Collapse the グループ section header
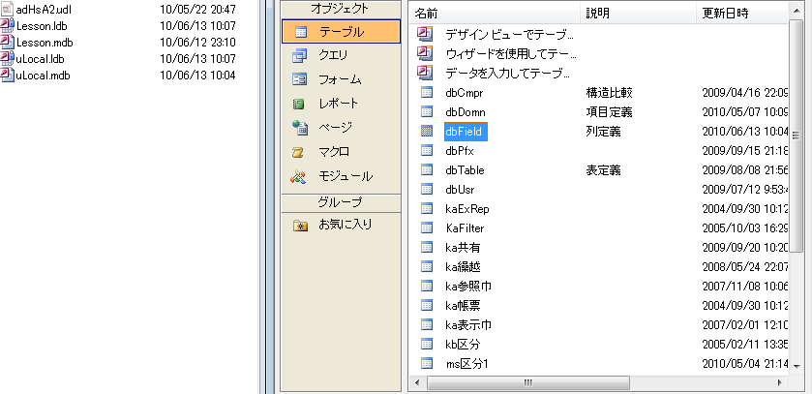This screenshot has width=812, height=394. tap(340, 202)
